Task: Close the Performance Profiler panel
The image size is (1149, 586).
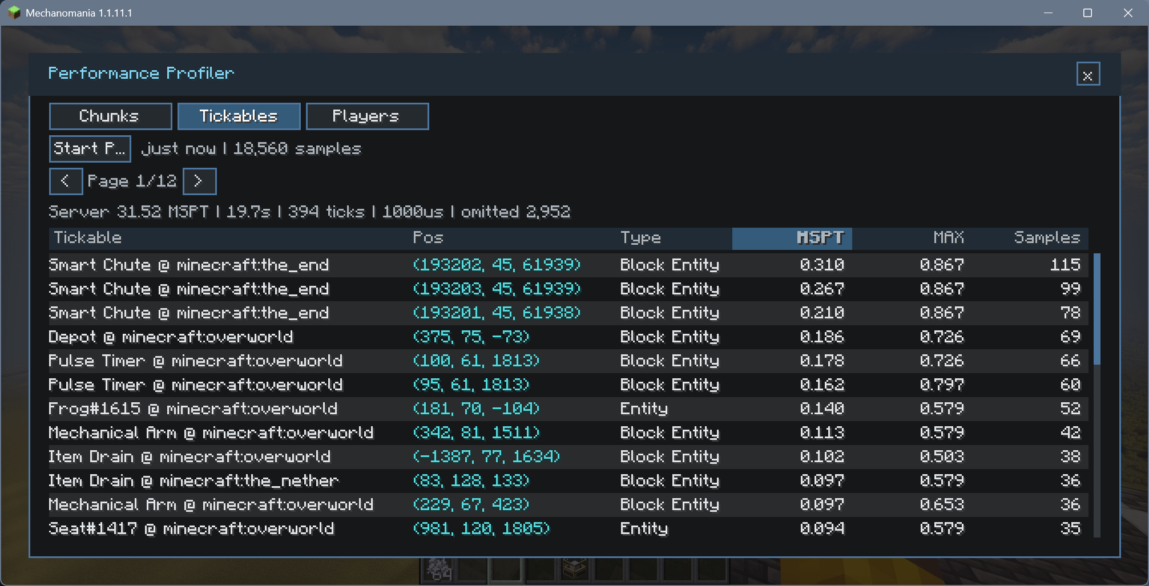Action: pos(1088,74)
